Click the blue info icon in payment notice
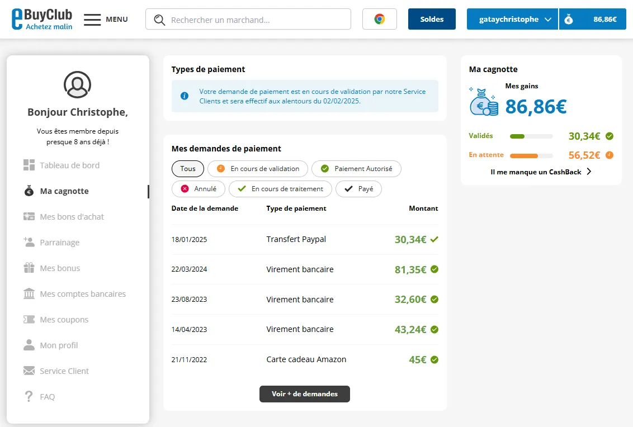The height and width of the screenshot is (427, 633). [185, 96]
